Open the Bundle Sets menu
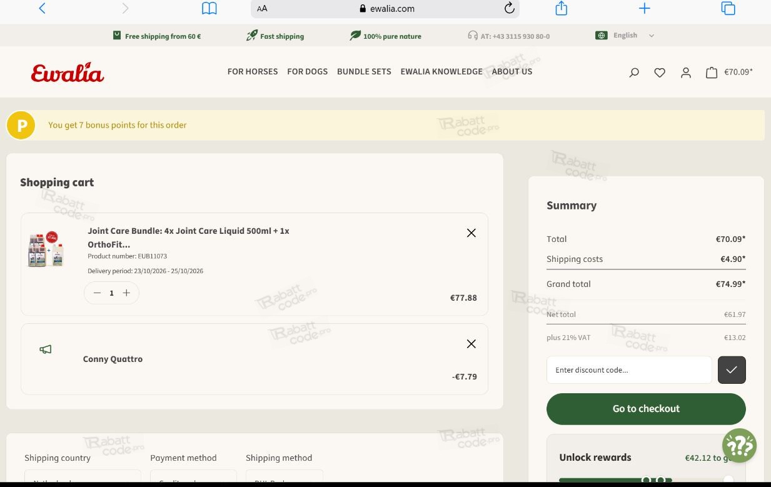Image resolution: width=771 pixels, height=487 pixels. [364, 71]
